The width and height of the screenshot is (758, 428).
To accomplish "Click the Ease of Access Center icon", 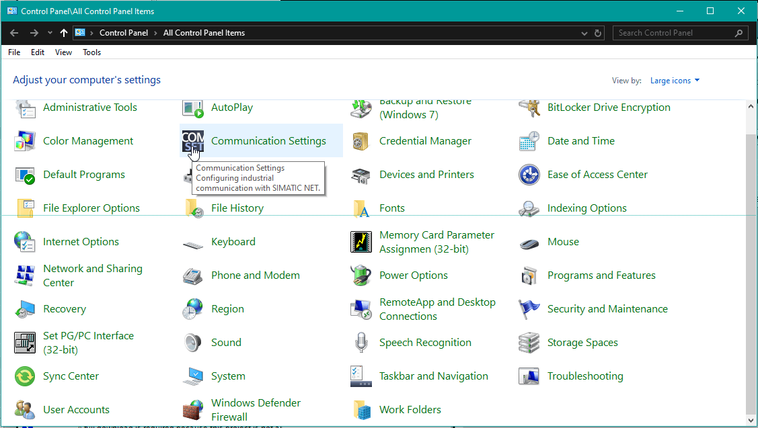I will click(529, 175).
